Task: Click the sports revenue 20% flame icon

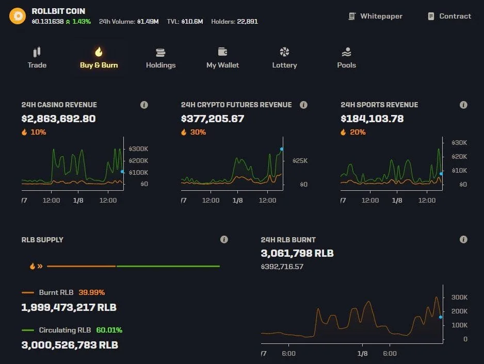Action: (x=343, y=132)
